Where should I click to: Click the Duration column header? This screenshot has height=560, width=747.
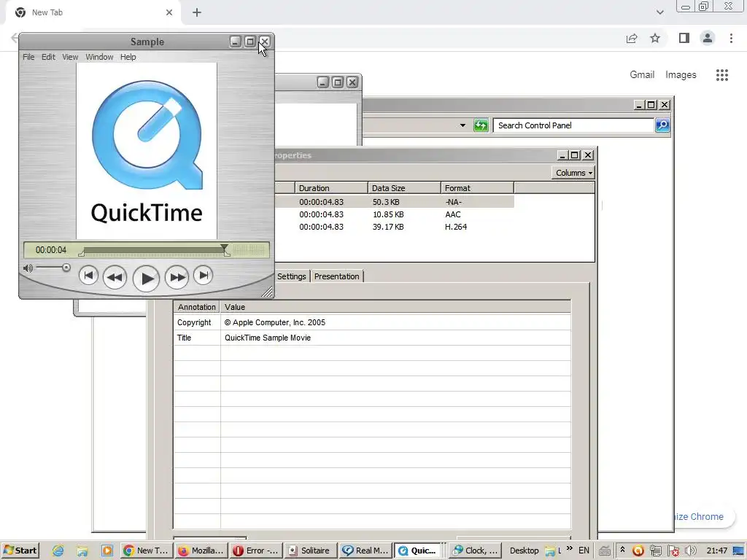coord(331,188)
